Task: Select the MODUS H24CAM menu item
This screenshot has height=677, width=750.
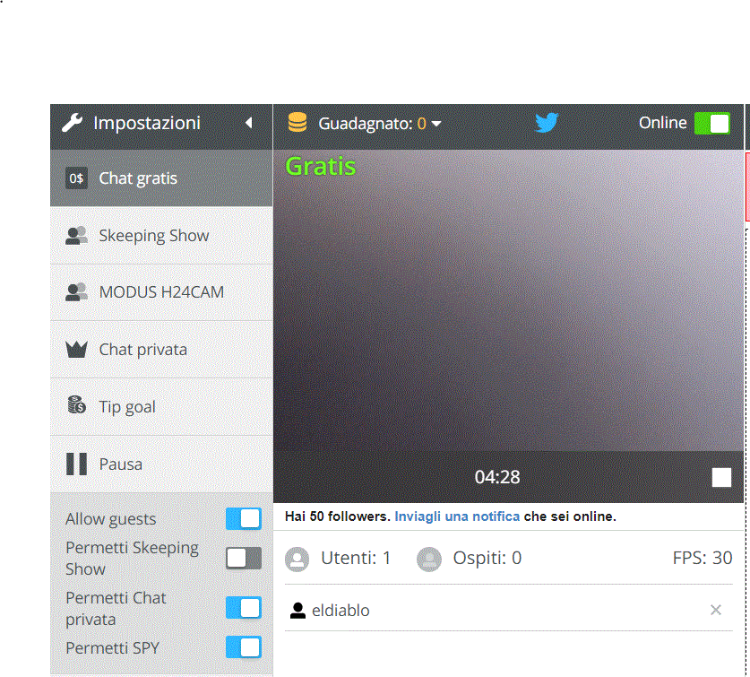Action: click(x=161, y=292)
